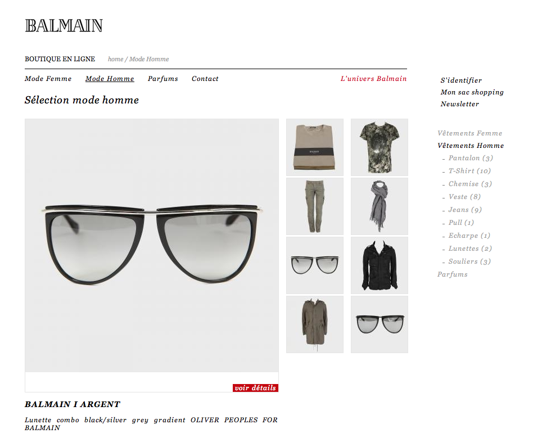Screen dimensions: 542x447
Task: Click the BALMAIN logo
Action: click(x=64, y=26)
